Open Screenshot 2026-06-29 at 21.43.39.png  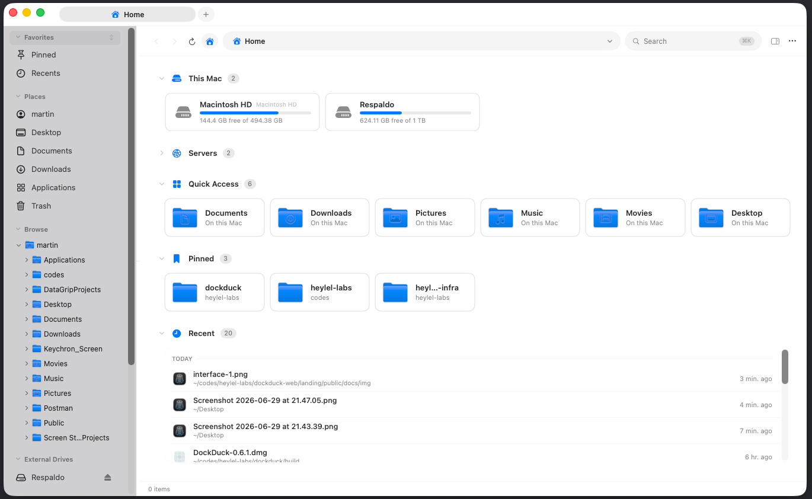[x=472, y=431]
